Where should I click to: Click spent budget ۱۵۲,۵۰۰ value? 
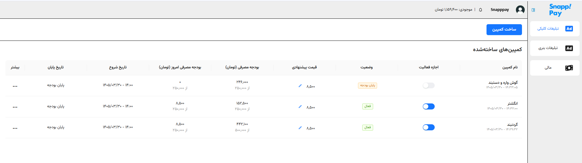(242, 103)
